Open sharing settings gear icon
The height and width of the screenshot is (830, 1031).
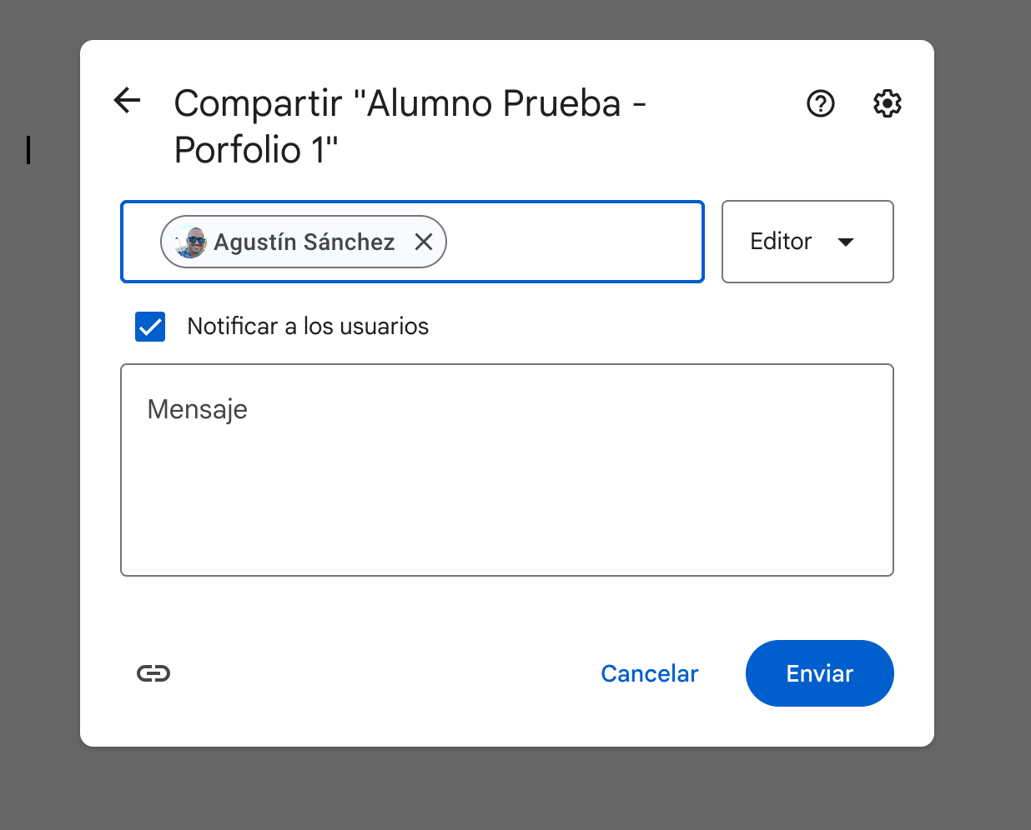click(887, 103)
